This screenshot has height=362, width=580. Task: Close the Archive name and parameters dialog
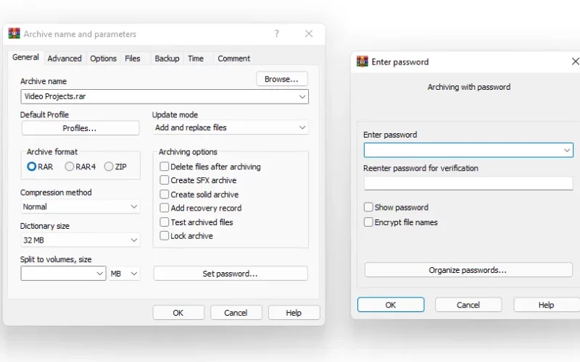coord(309,33)
